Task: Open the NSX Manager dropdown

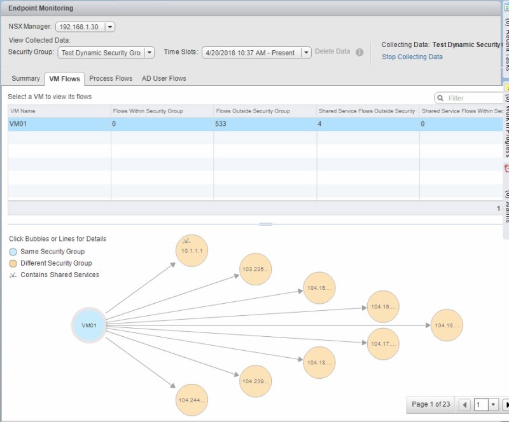Action: (x=110, y=27)
